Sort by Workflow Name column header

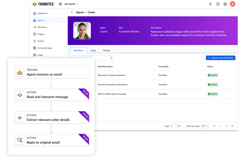pyautogui.click(x=105, y=66)
